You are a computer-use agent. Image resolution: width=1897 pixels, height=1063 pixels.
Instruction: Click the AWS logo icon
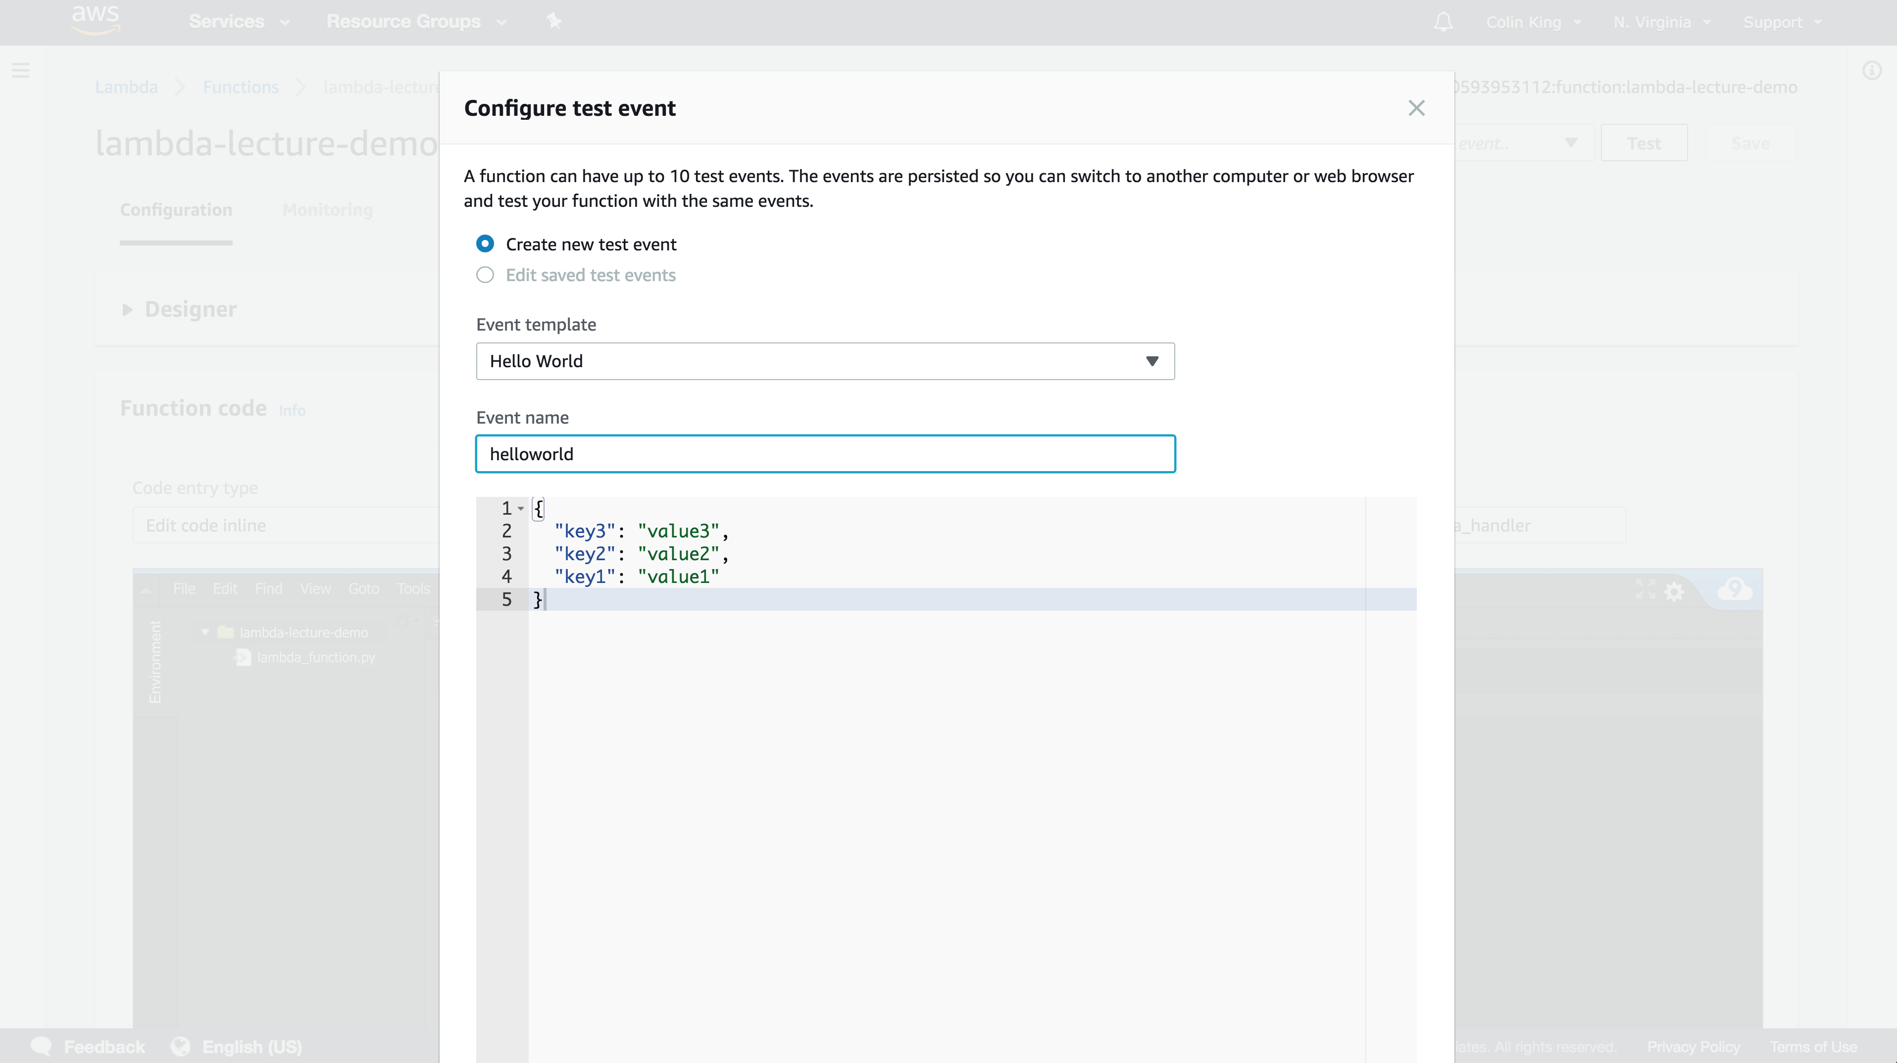pyautogui.click(x=96, y=20)
